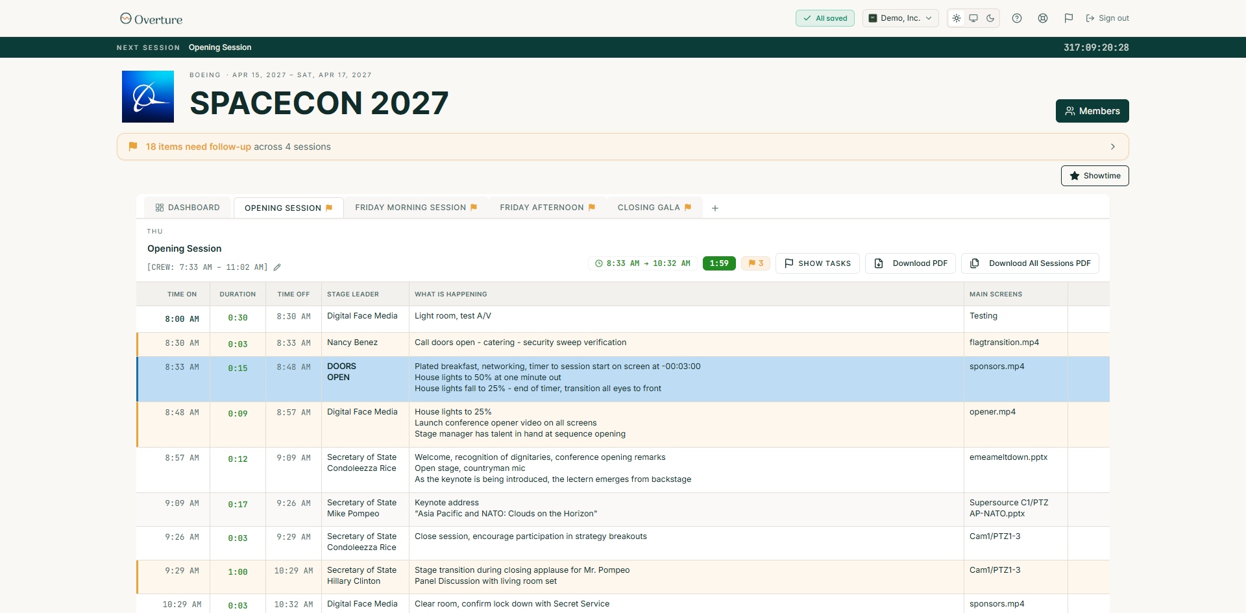
Task: Add a new session with plus icon
Action: pyautogui.click(x=715, y=208)
